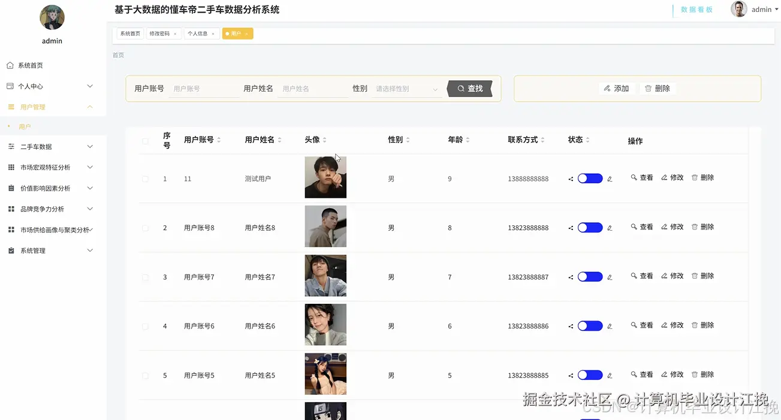Toggle the status switch for 测试用户
Image resolution: width=781 pixels, height=420 pixels.
coord(590,179)
